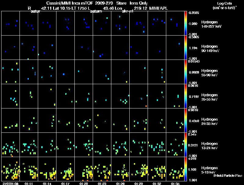Viewport: 244px width, 185px height.
Task: Click the '01:23' time axis label
Action: (x=102, y=183)
